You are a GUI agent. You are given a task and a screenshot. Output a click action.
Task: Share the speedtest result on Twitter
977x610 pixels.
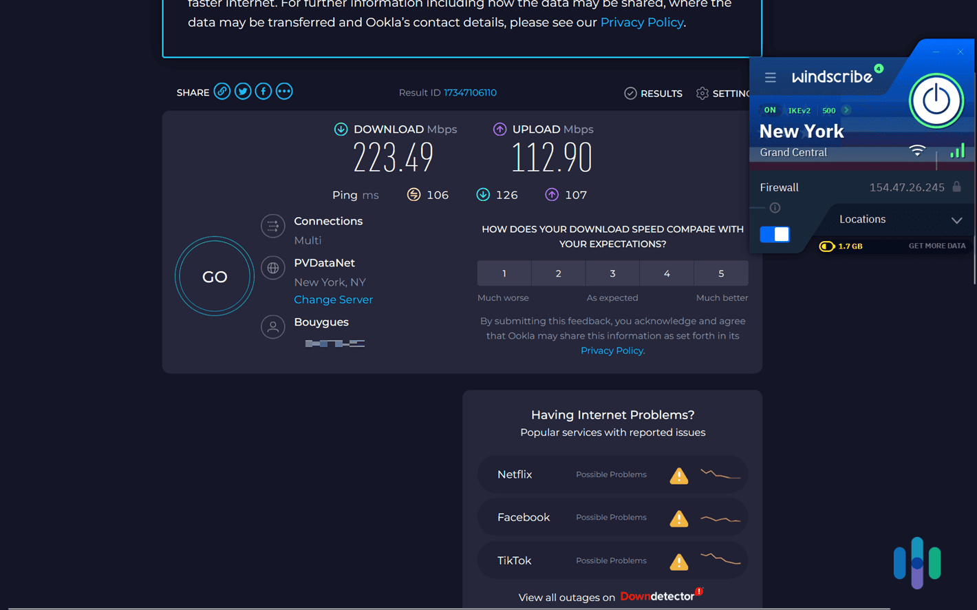(242, 91)
